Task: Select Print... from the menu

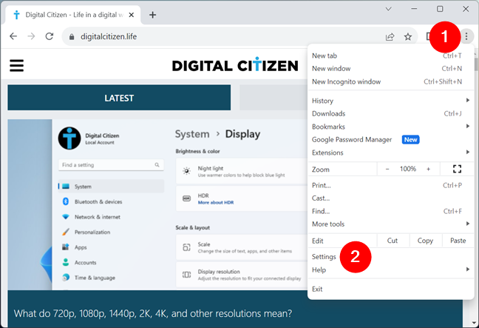Action: pyautogui.click(x=391, y=185)
